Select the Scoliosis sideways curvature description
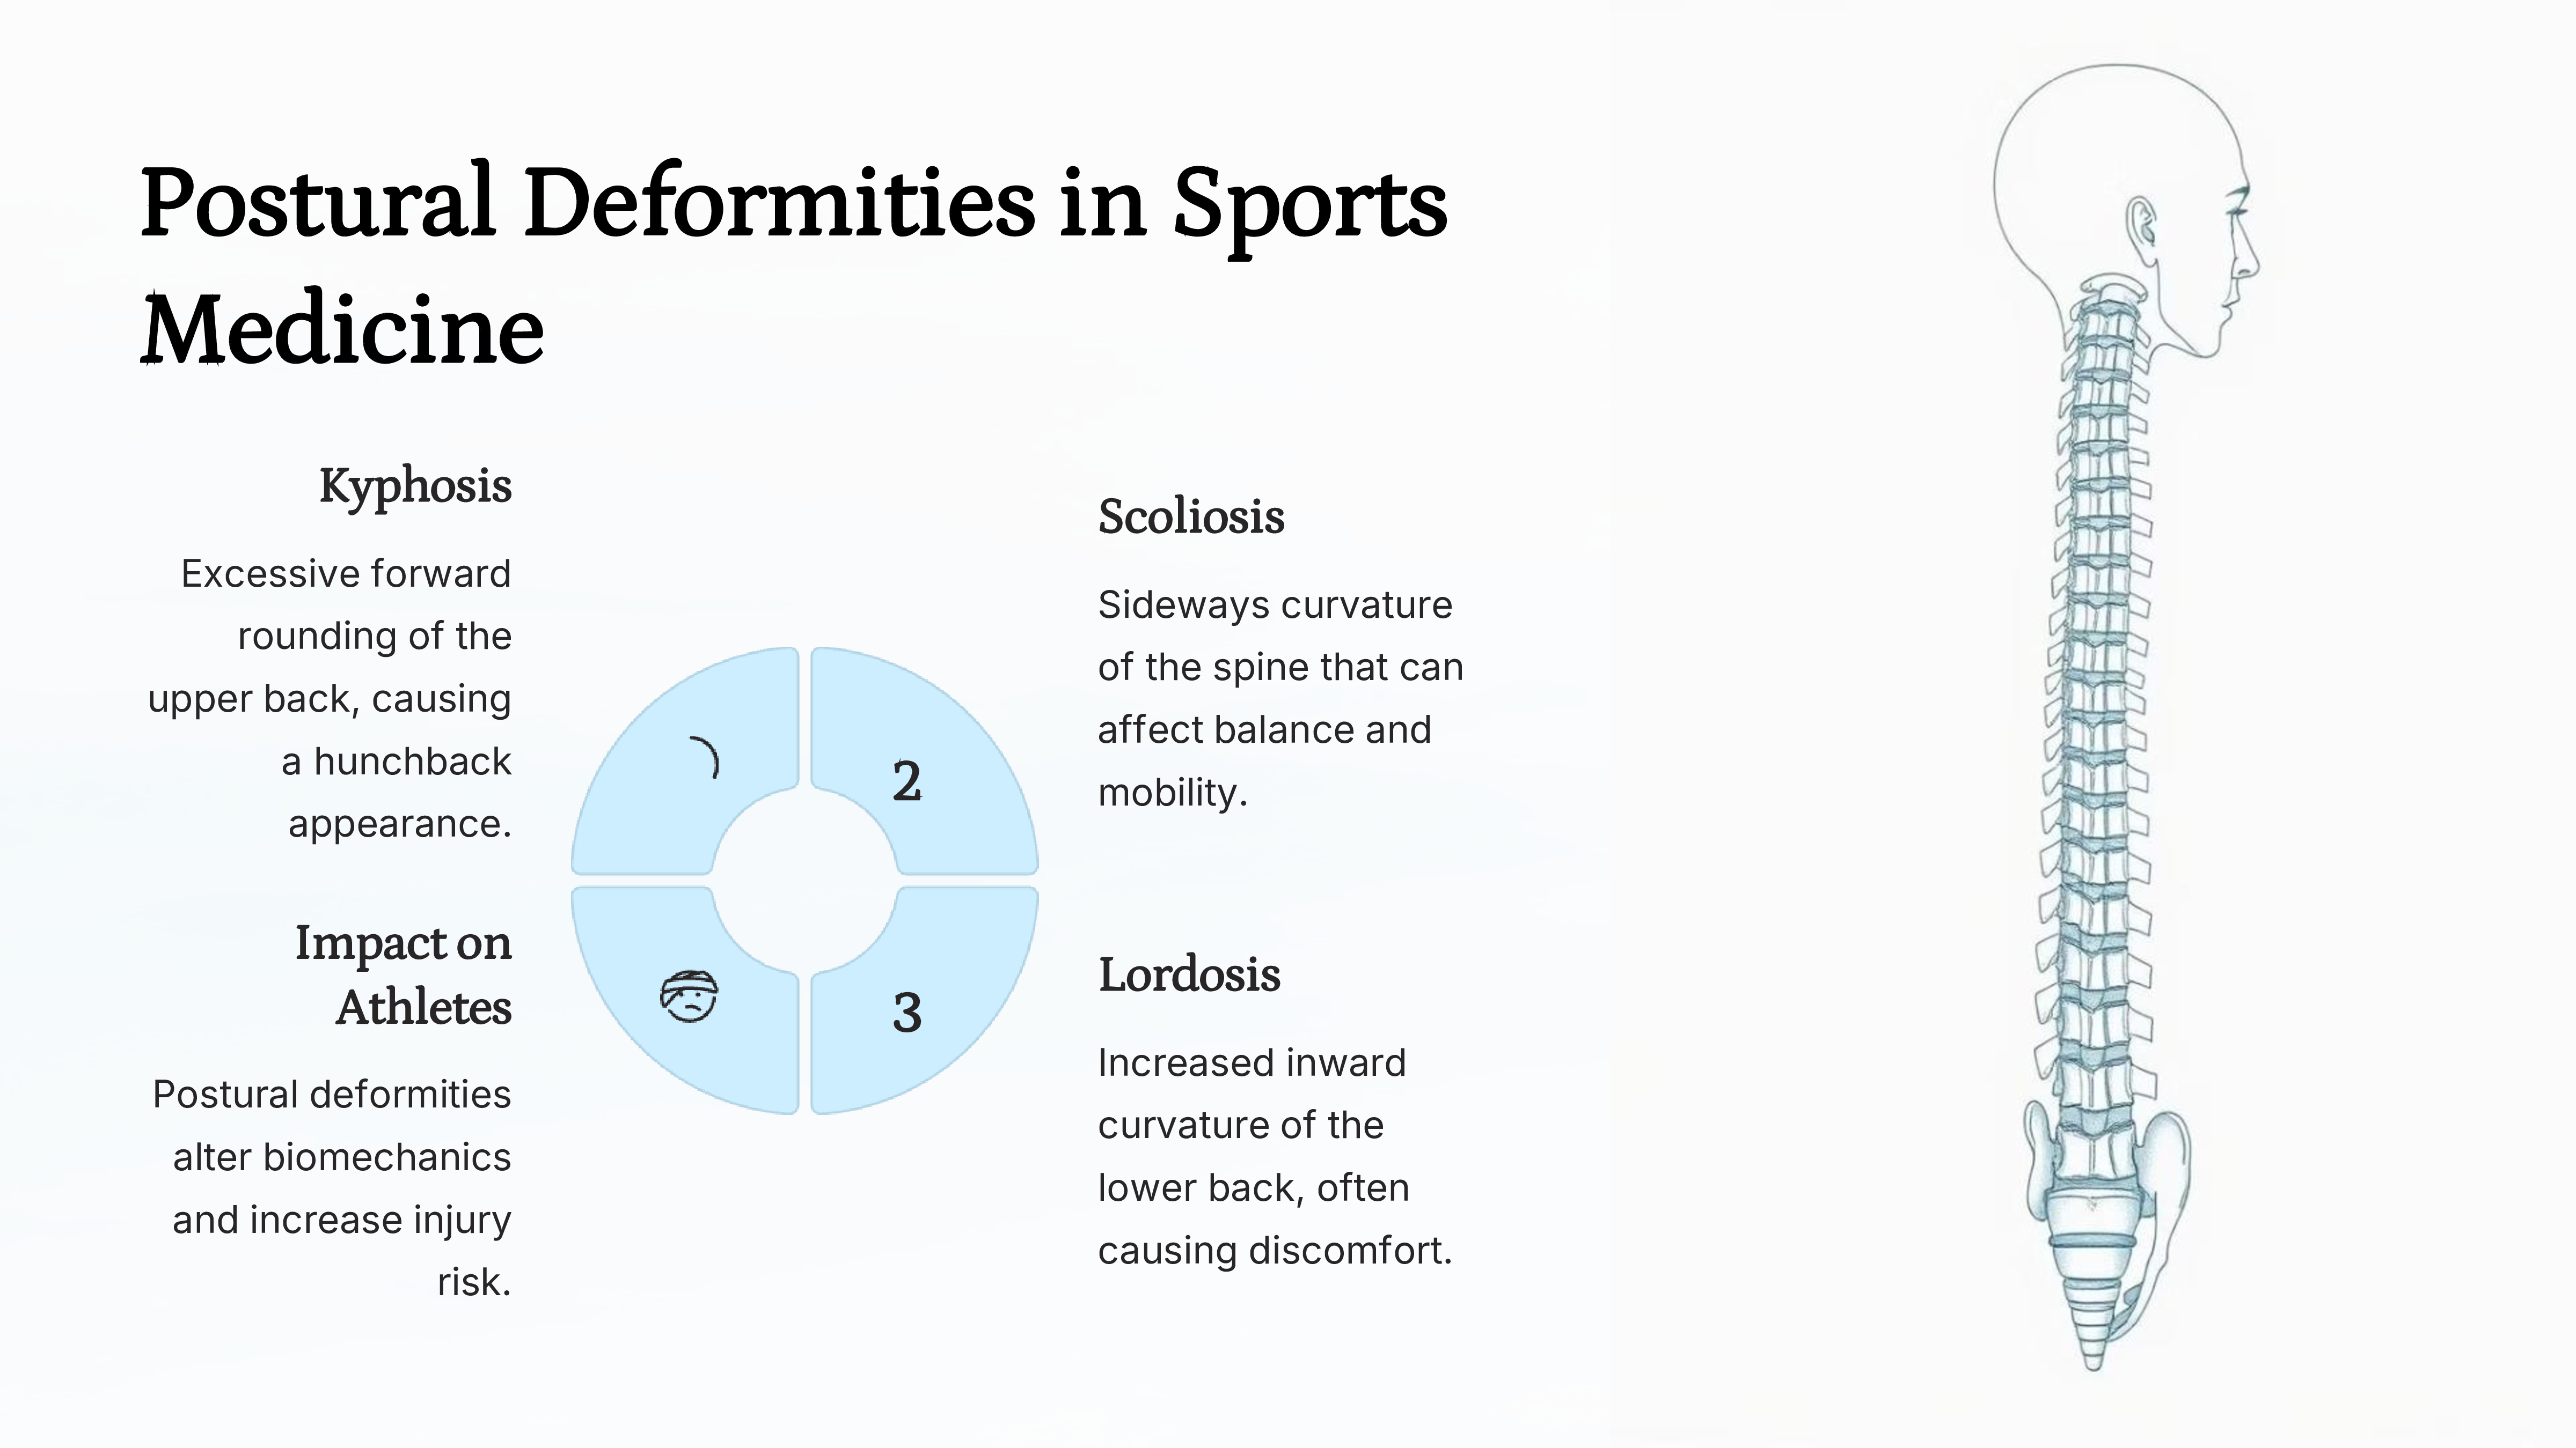This screenshot has height=1448, width=2576. click(1281, 698)
